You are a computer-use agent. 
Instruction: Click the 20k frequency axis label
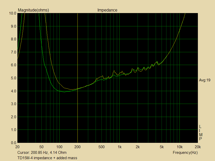pos(198,147)
